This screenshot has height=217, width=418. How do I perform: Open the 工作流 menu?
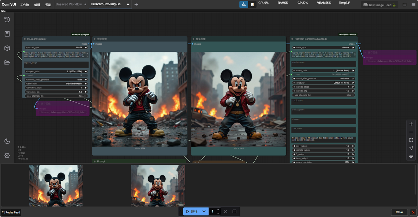click(x=24, y=5)
